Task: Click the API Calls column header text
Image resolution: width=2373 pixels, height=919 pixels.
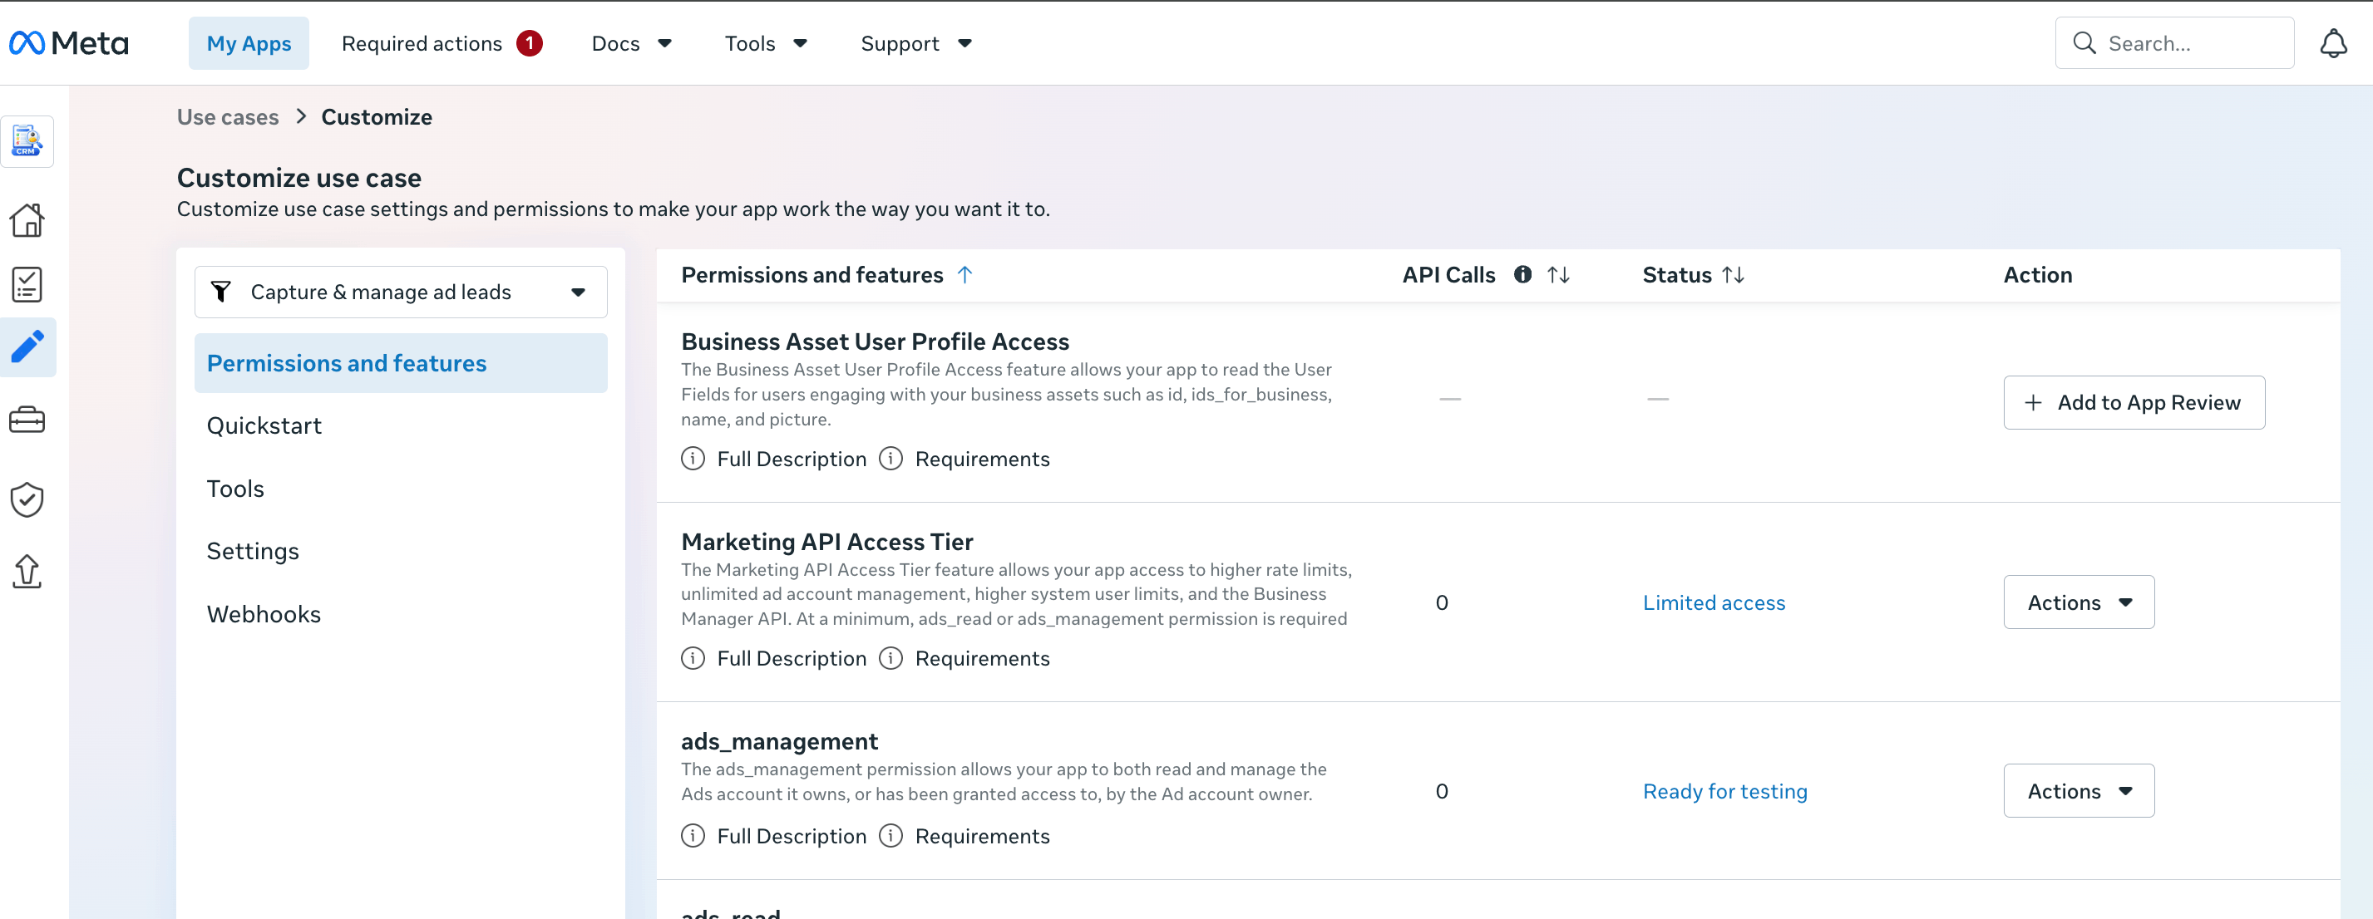Action: tap(1448, 274)
